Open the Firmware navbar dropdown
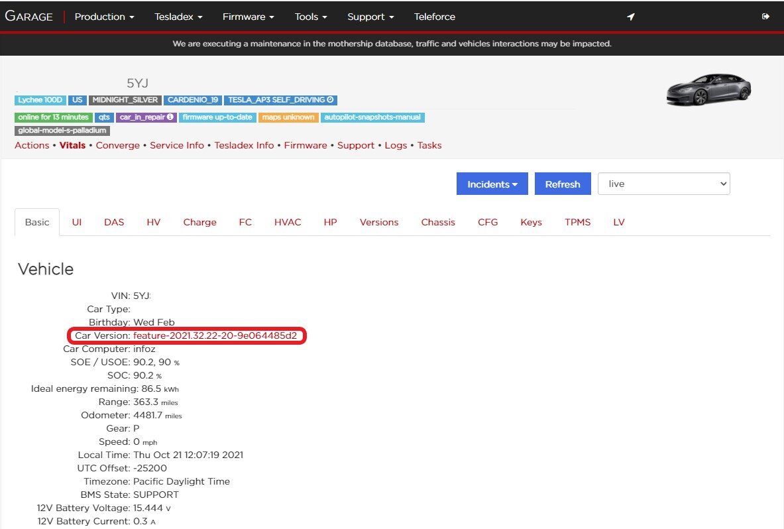This screenshot has width=784, height=529. tap(248, 17)
